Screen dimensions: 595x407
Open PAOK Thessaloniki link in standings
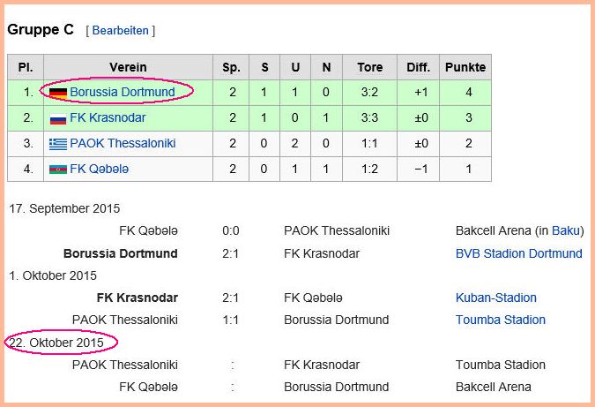click(123, 143)
